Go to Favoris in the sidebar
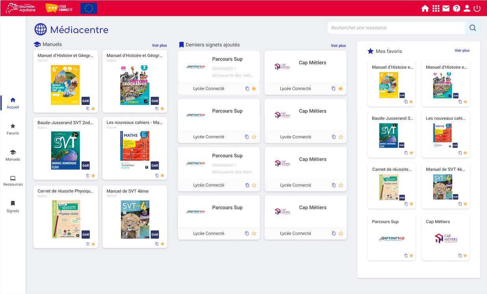The image size is (487, 294). (13, 129)
